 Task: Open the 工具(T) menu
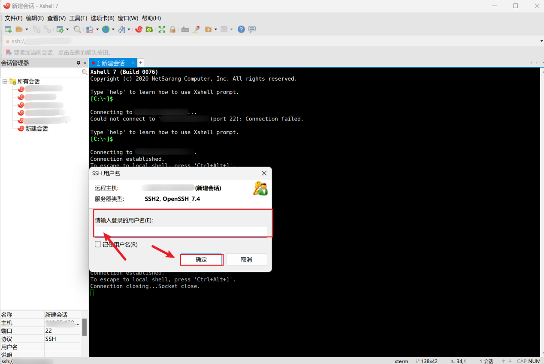[x=78, y=18]
